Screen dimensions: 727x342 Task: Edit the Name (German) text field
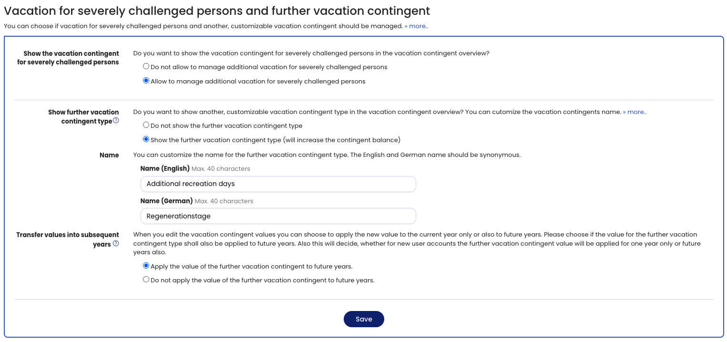(278, 216)
